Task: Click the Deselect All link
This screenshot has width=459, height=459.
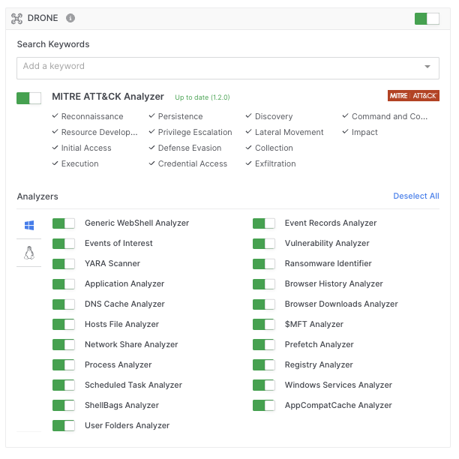Action: click(x=415, y=196)
